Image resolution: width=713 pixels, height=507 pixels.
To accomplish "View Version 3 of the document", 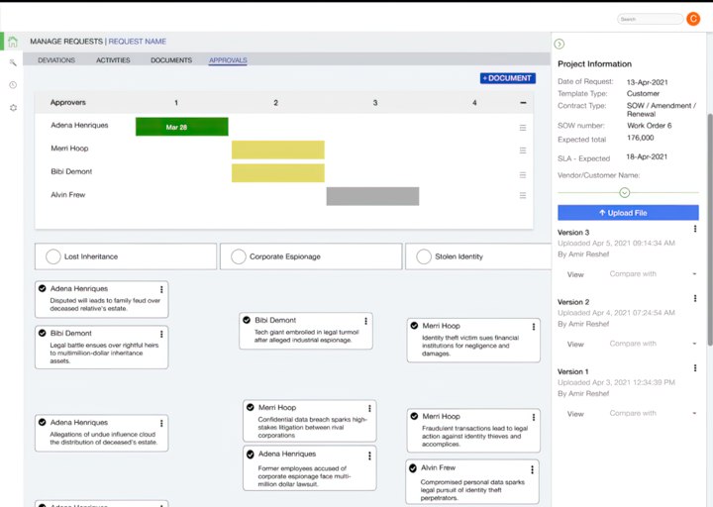I will [x=575, y=274].
